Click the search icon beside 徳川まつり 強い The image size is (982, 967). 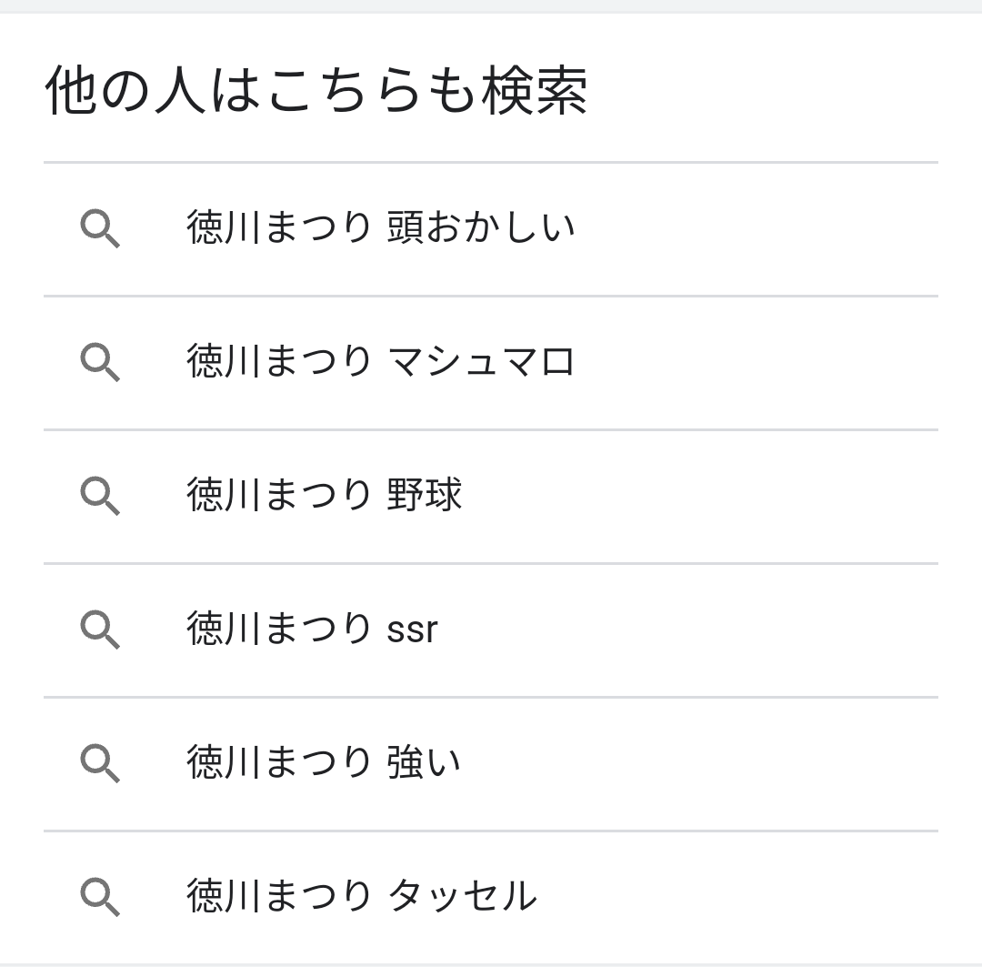100,762
